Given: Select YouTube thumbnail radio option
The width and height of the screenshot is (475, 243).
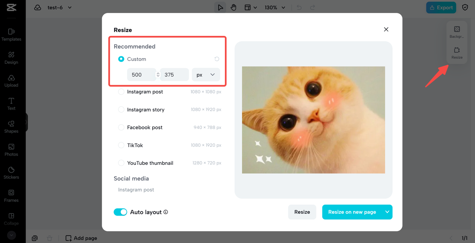Looking at the screenshot, I should pos(121,163).
